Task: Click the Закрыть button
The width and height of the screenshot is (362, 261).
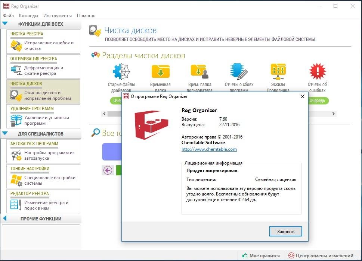Action: pos(285,231)
